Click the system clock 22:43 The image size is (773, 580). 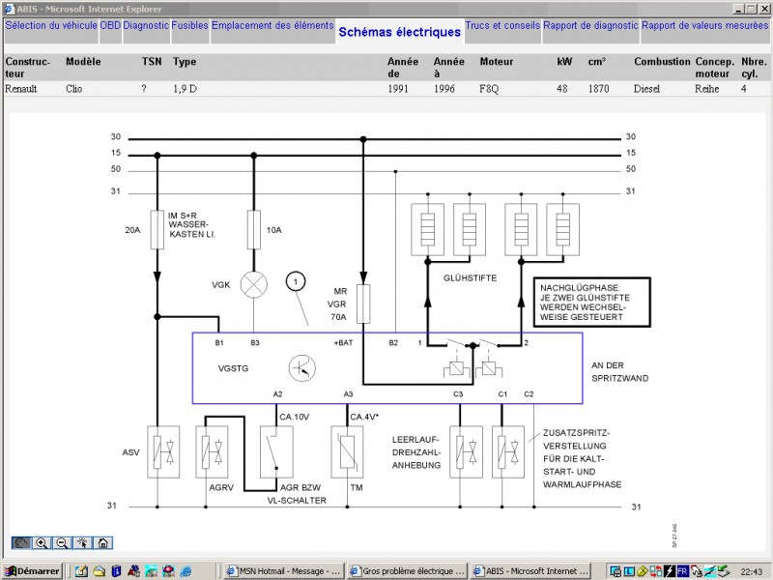752,571
